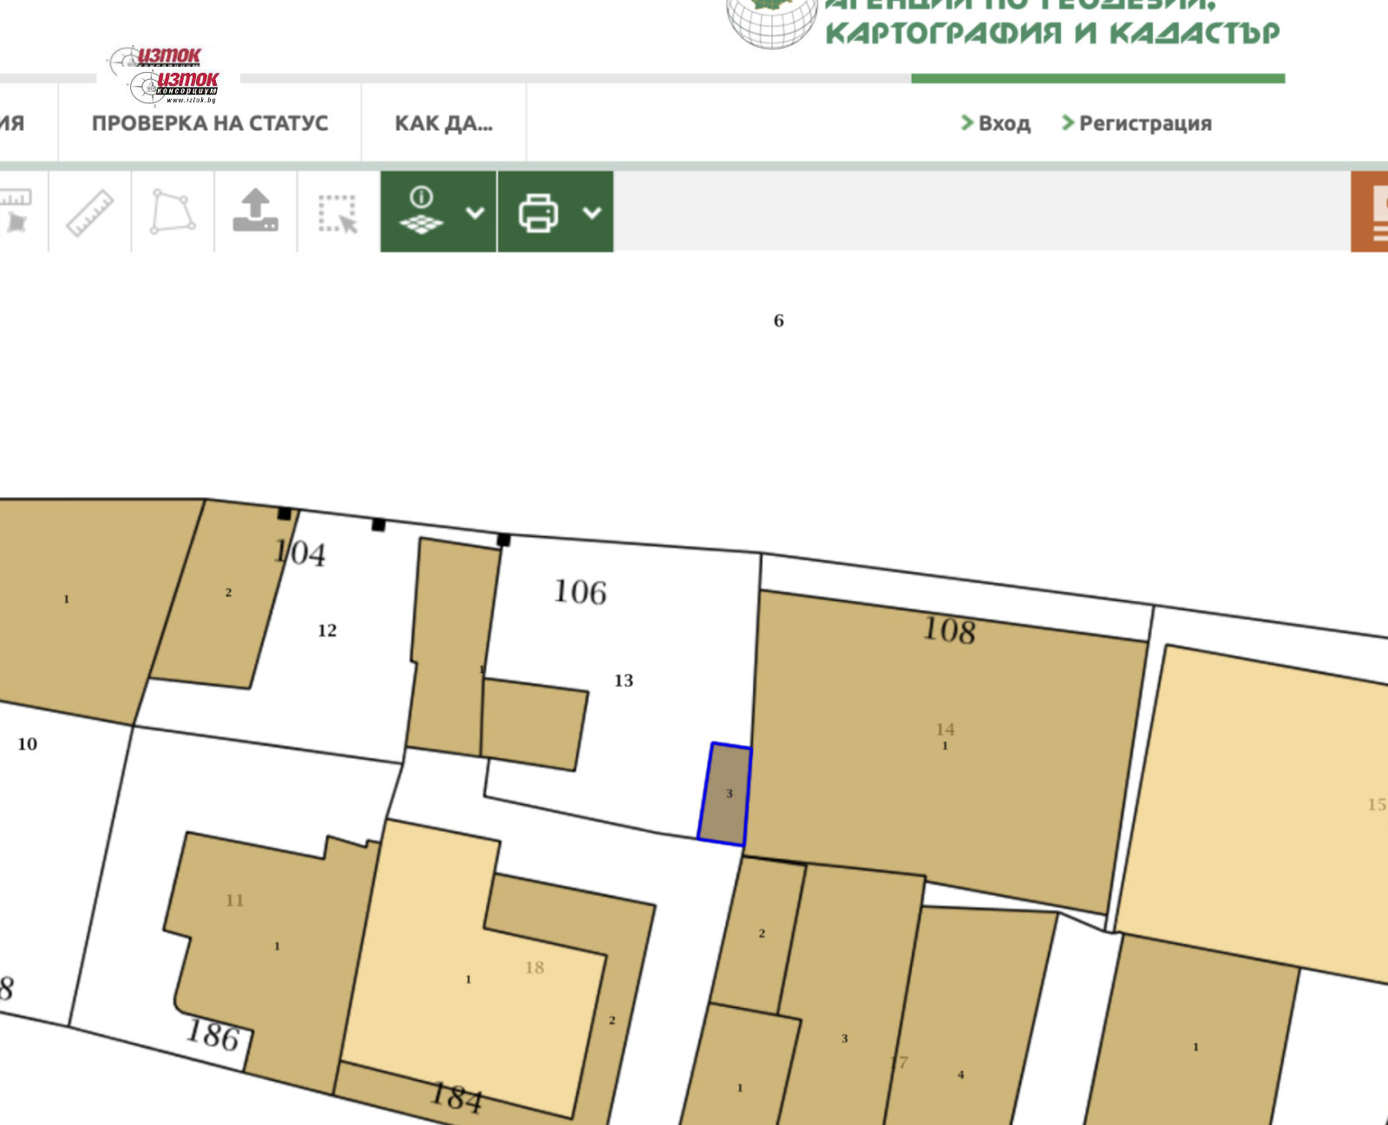
Task: Select the blue-outlined building 3
Action: click(x=725, y=795)
